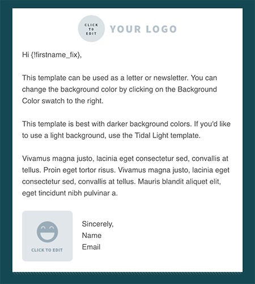Click the eget tincidunt nibh pulvinar line
The width and height of the screenshot is (255, 284).
[x=70, y=193]
